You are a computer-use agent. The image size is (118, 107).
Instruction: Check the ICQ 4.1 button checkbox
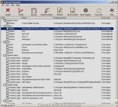coord(7,37)
